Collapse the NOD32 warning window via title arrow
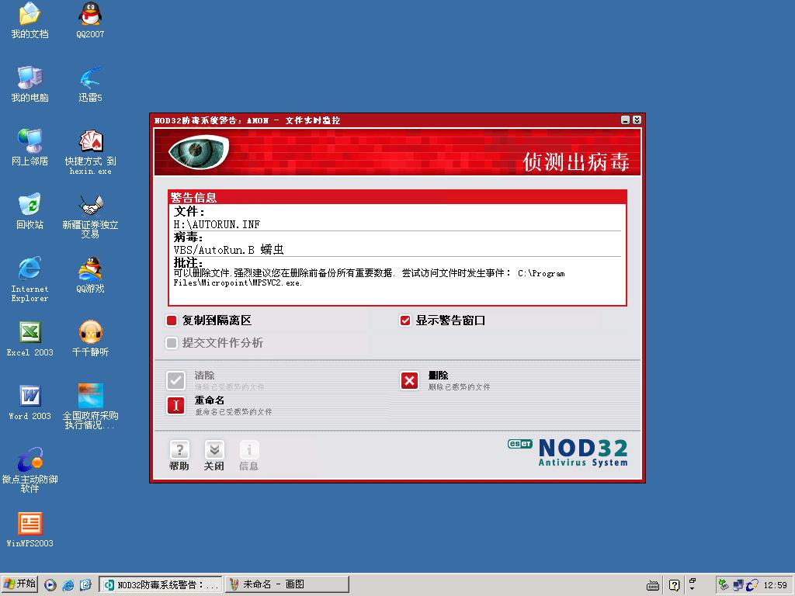Screen dimensions: 795x596 [637, 120]
